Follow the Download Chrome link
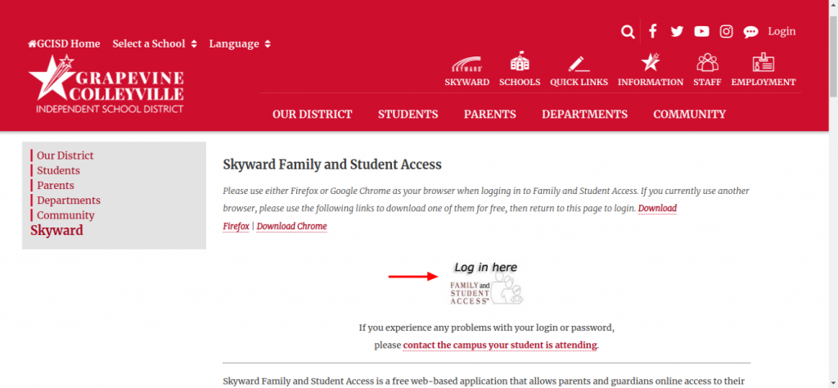Screen dimensions: 838x388 292,227
